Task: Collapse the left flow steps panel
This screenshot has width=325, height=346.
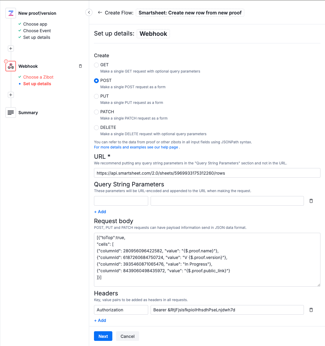Action: [89, 12]
